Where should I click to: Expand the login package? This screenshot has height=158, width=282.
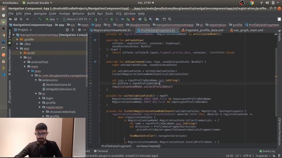point(40,98)
